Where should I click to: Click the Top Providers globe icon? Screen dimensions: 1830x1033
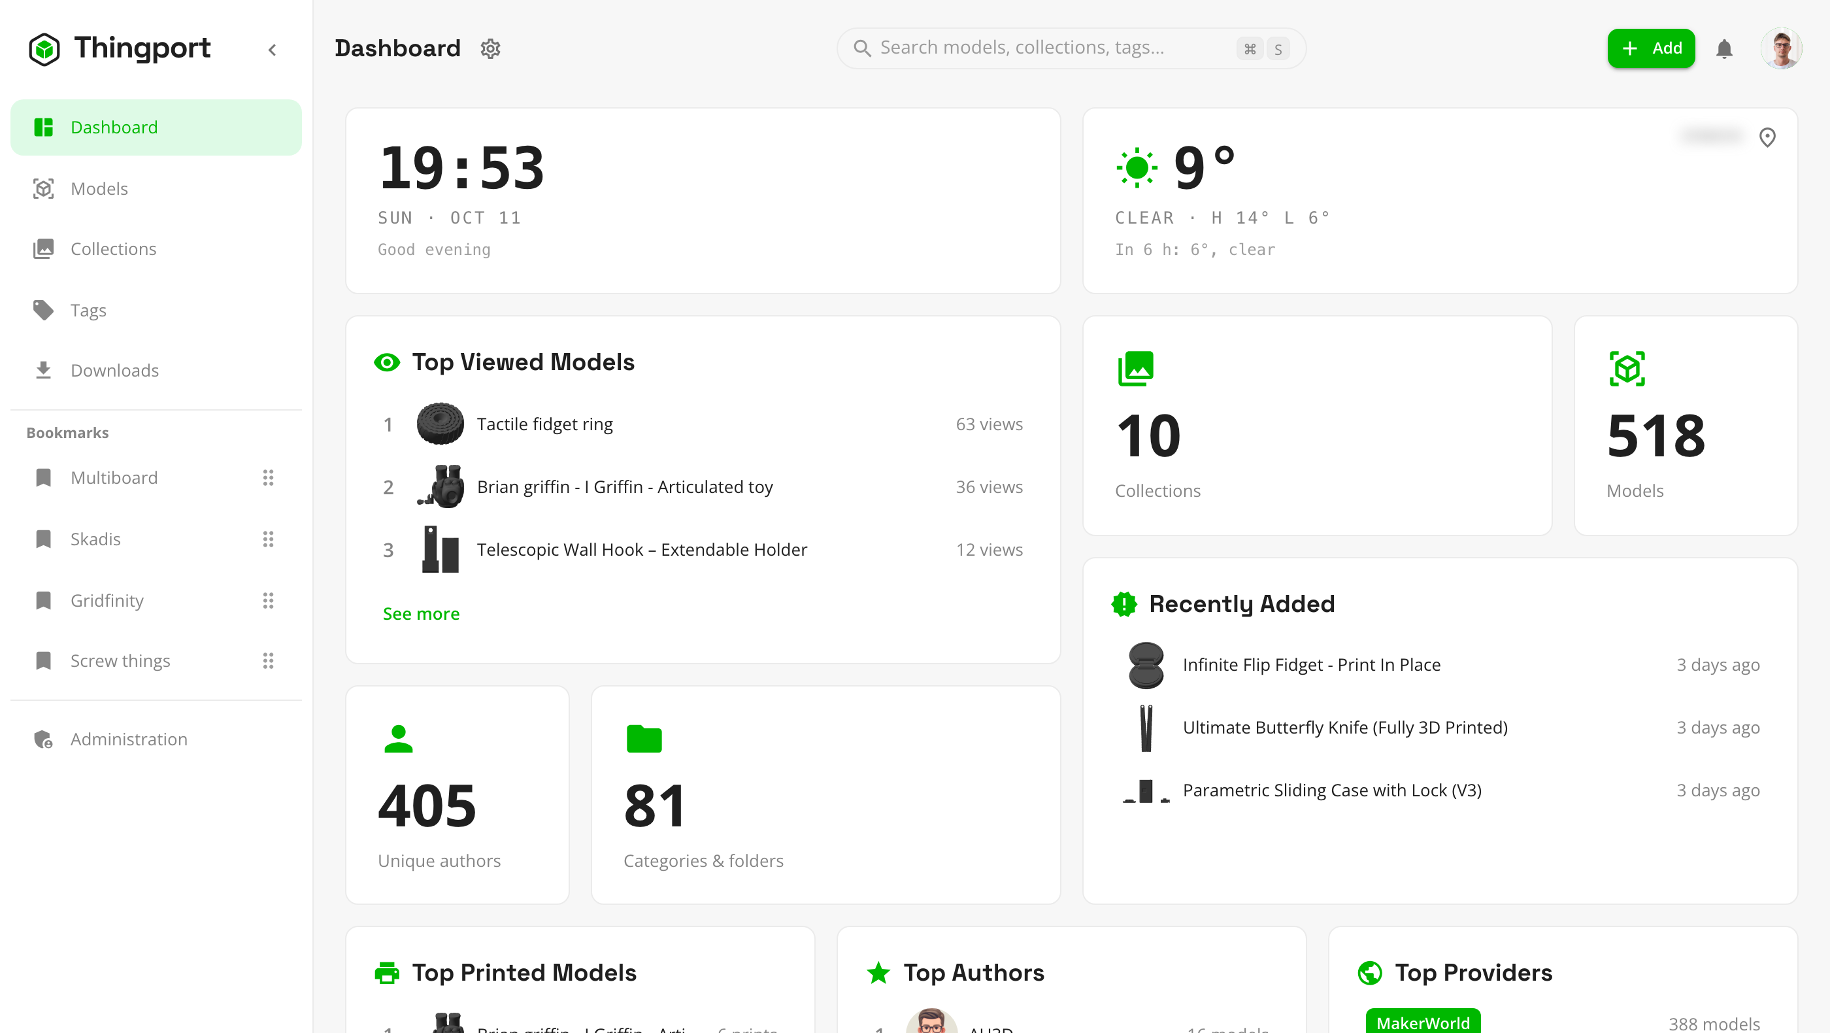(x=1370, y=972)
